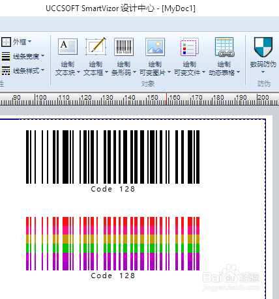Open the 线条宽度 dropdown arrow

[x=42, y=56]
